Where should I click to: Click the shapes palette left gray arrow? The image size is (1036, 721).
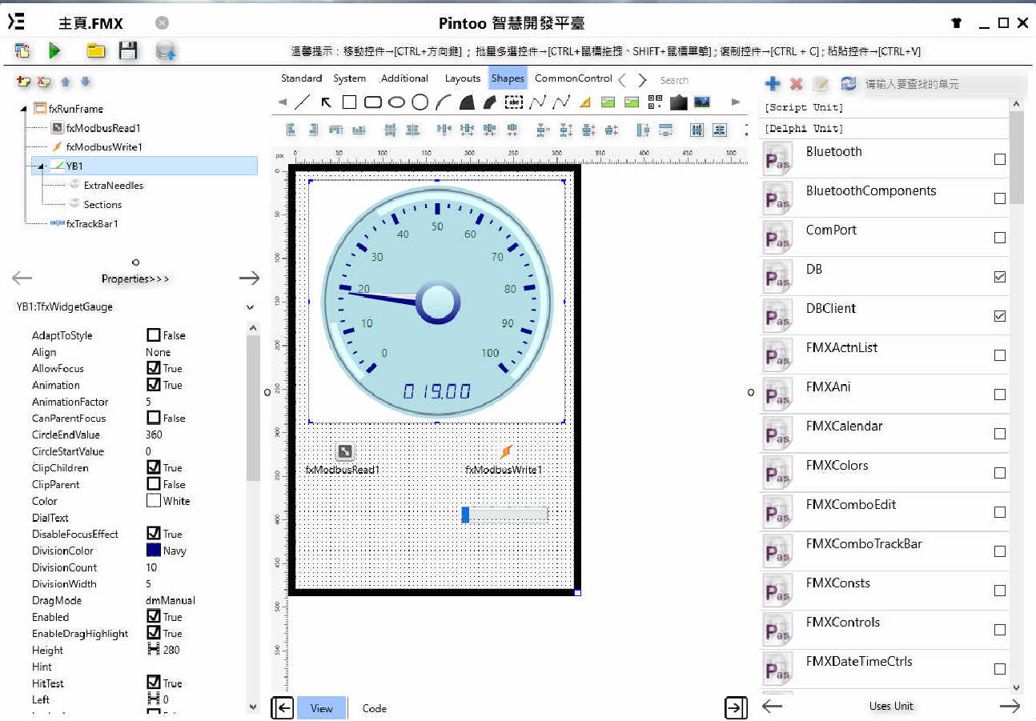point(282,102)
